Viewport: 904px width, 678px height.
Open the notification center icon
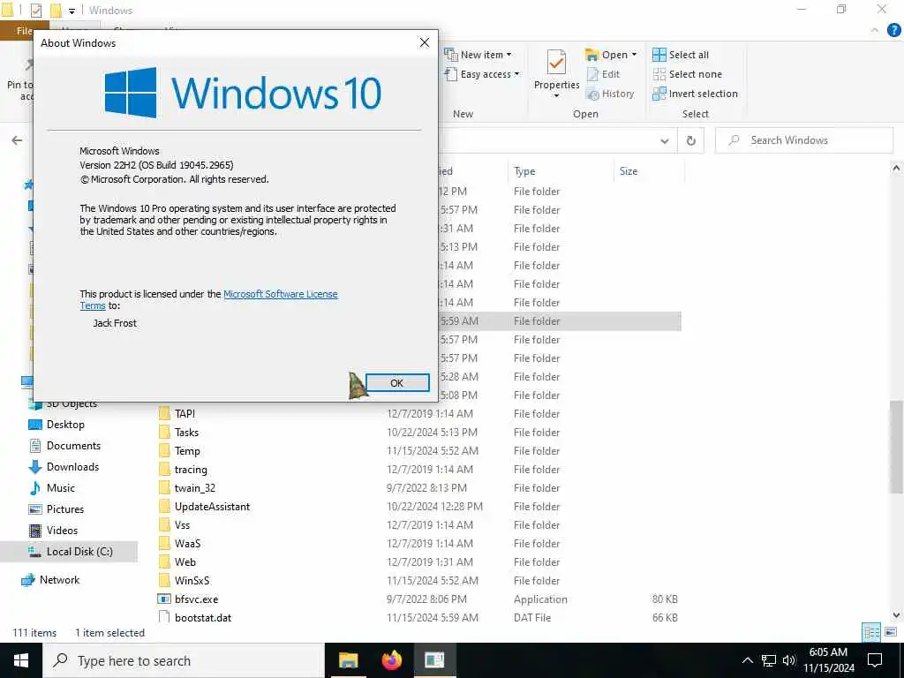coord(875,660)
